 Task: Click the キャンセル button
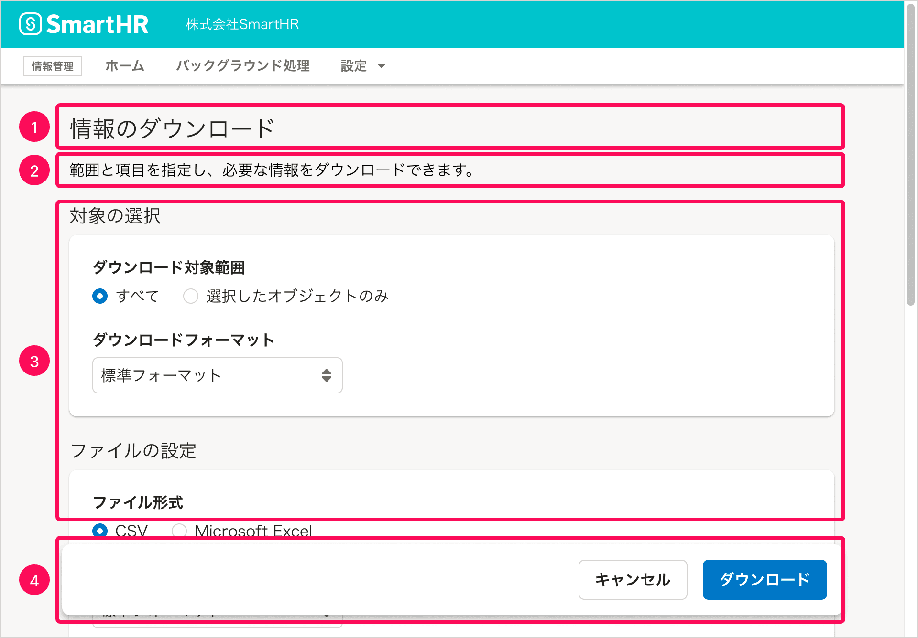[632, 579]
